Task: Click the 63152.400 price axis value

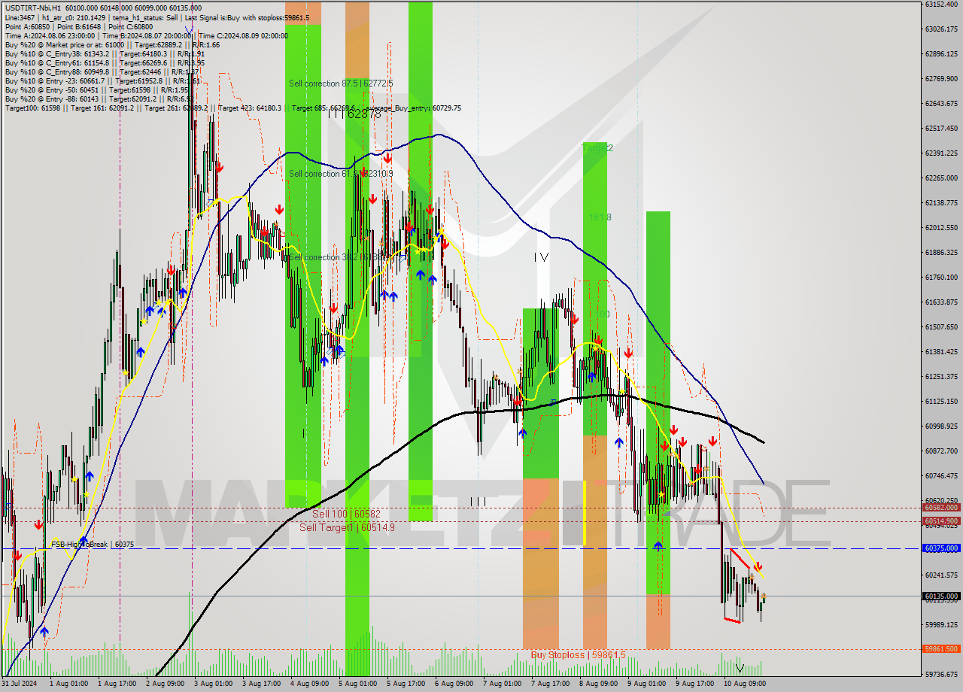Action: tap(941, 5)
